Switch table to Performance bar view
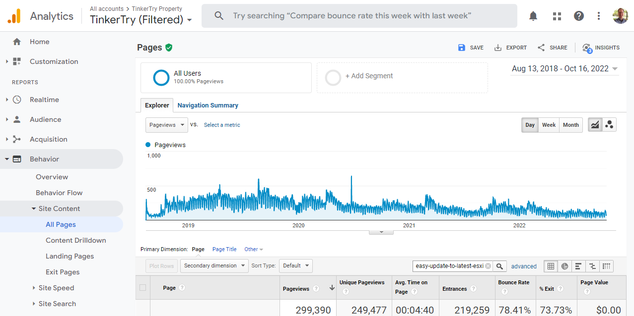634x316 pixels. point(578,266)
